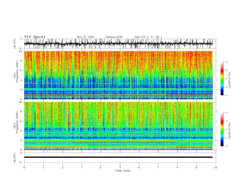Click the ch.2 color bar "log(PSD)(V²/Hz)" label
The image size is (243, 188).
coord(230,131)
